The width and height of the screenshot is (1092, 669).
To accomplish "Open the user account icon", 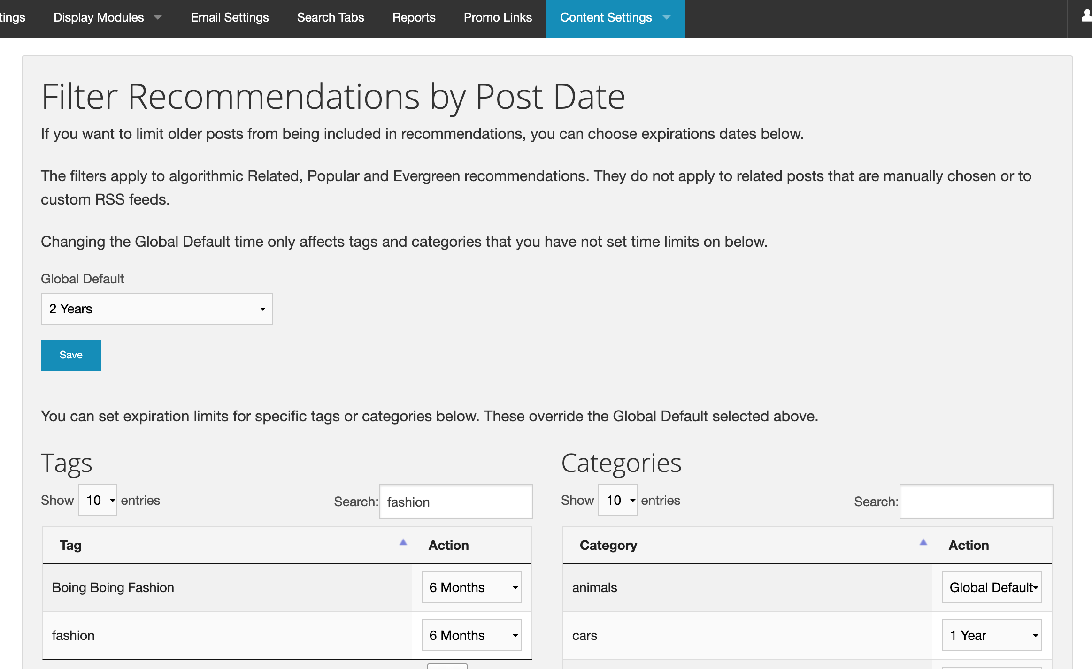I will [x=1086, y=16].
